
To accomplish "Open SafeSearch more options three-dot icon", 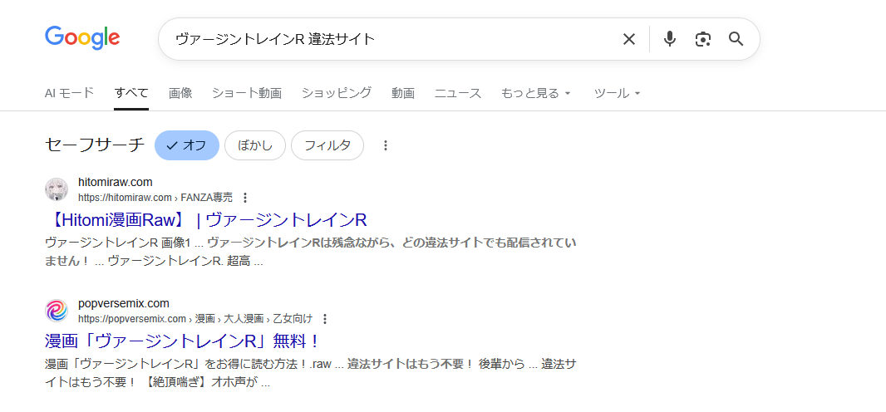I will [x=386, y=145].
